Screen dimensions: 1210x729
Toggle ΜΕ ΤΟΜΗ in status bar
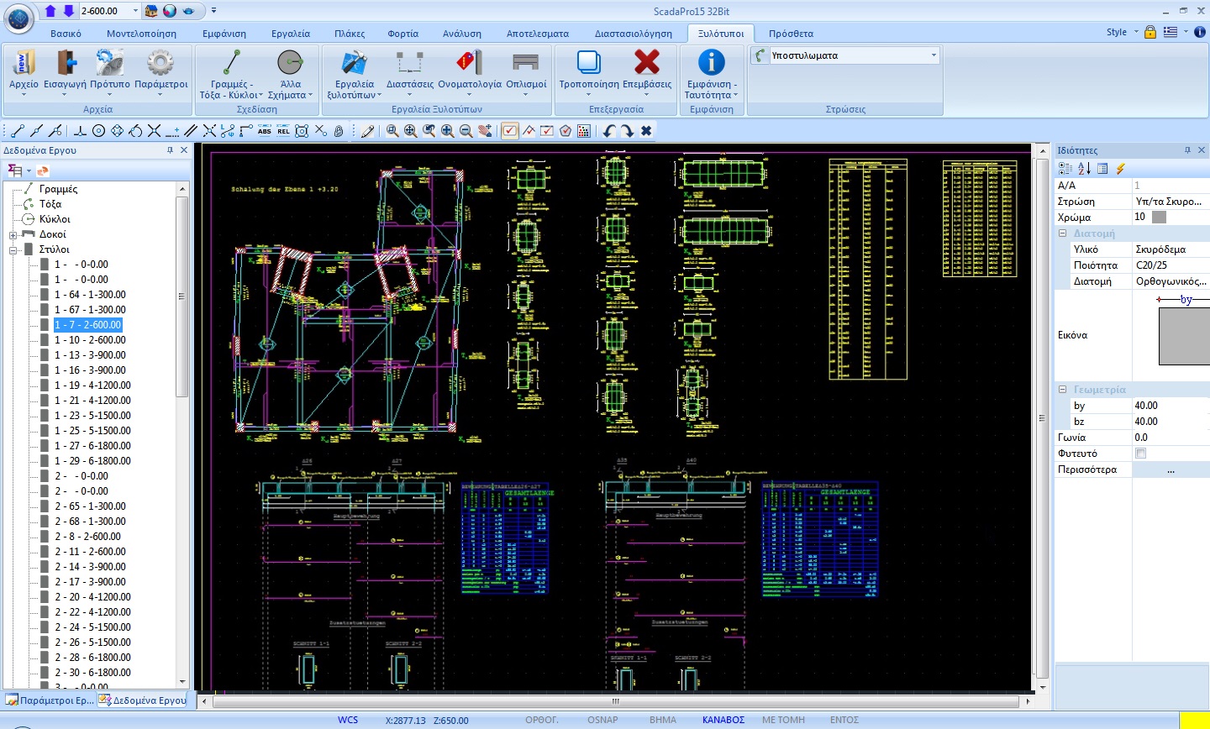(x=783, y=720)
